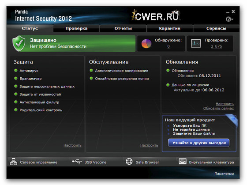Launch Safe Browser label

coord(147,162)
